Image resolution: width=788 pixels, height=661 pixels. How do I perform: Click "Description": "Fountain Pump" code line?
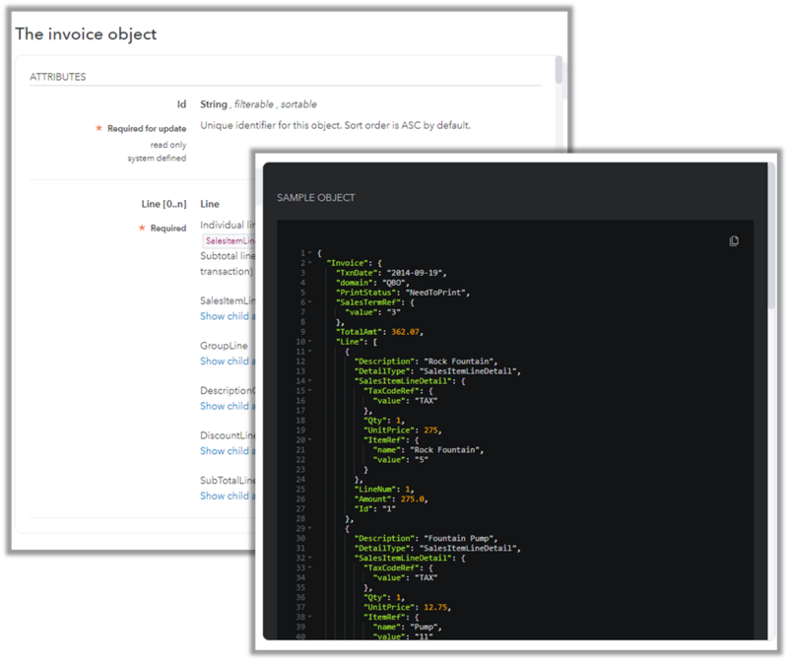(x=427, y=538)
